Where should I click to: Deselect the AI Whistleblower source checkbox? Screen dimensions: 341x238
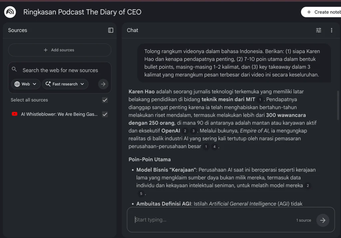pyautogui.click(x=105, y=114)
